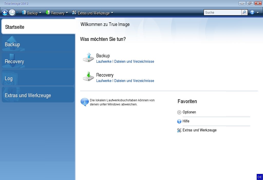Click the Optionen gear icon in Favoriten
The image size is (263, 180).
[x=179, y=112]
